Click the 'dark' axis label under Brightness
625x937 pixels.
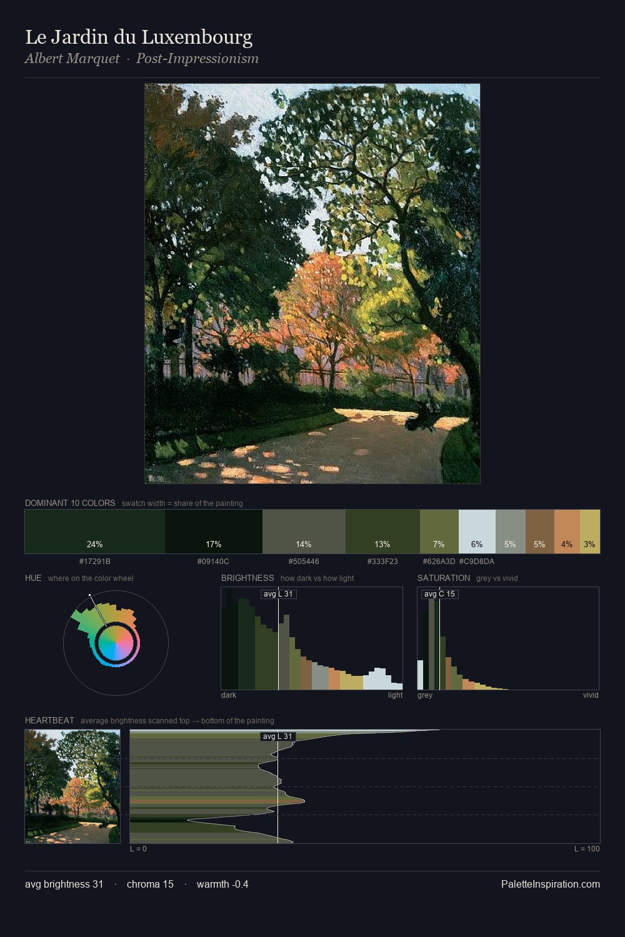pyautogui.click(x=229, y=695)
